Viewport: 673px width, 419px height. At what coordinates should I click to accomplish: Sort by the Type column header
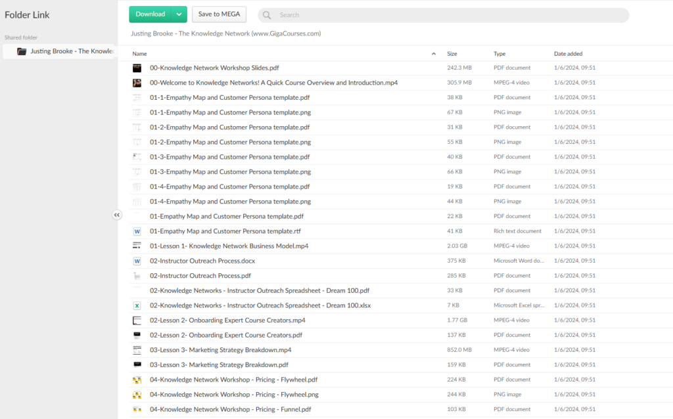500,54
